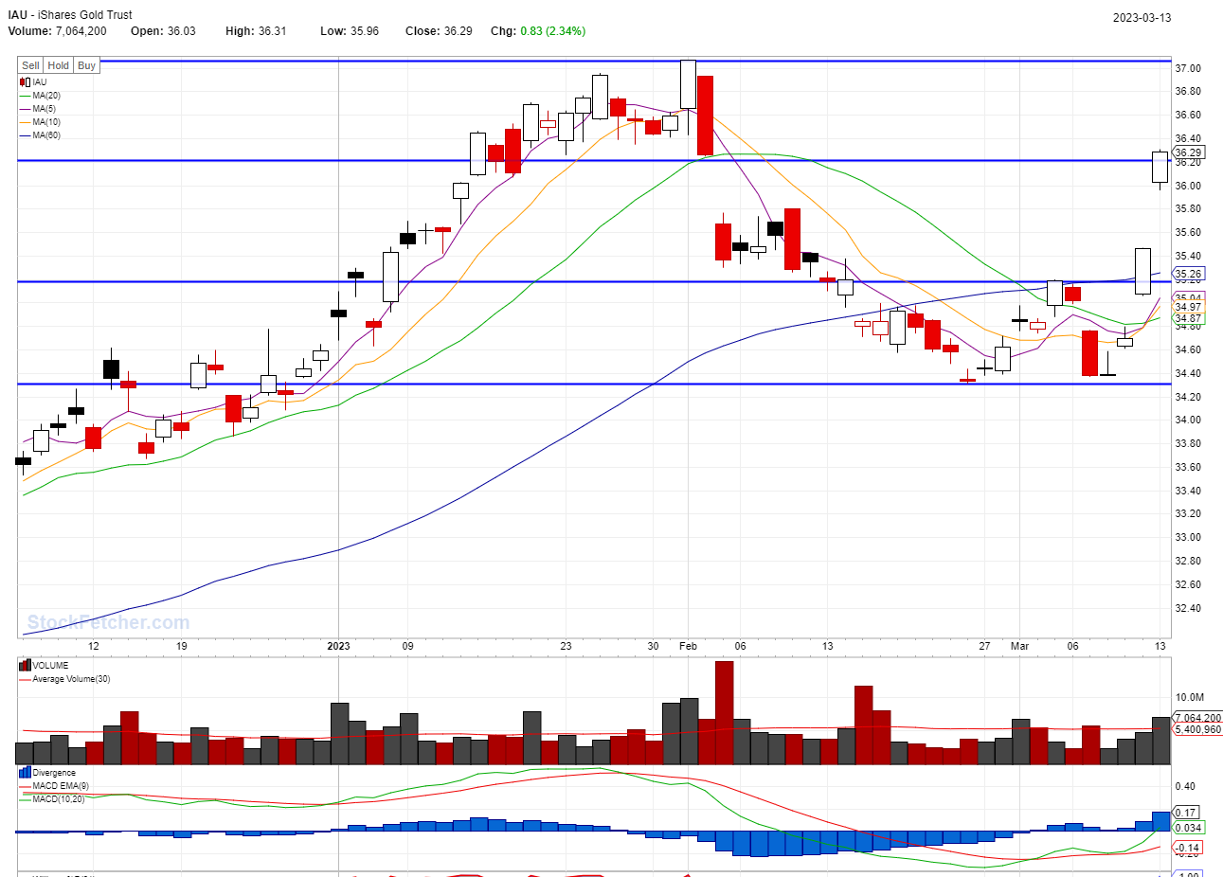
Task: Click the 'Close: 36.29' header value
Action: click(439, 31)
